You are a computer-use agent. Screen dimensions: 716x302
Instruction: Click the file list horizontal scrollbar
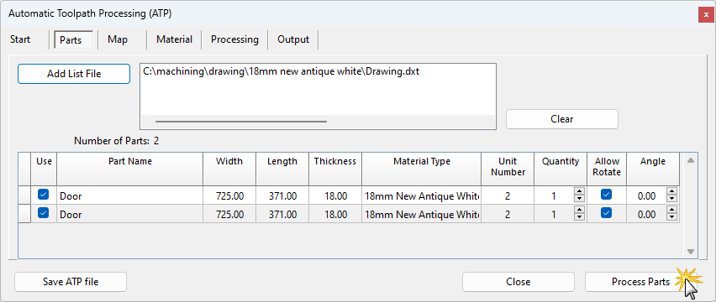click(241, 122)
